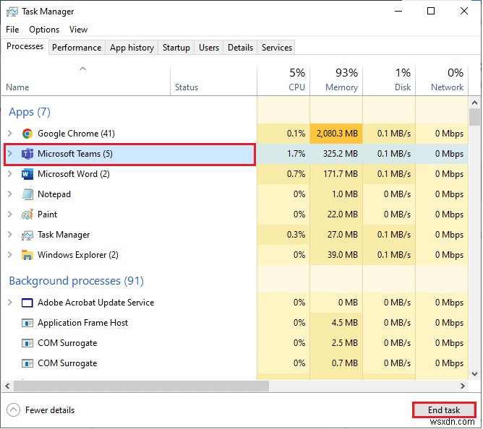Image resolution: width=483 pixels, height=429 pixels.
Task: Expand the Google Chrome process group
Action: pos(9,134)
